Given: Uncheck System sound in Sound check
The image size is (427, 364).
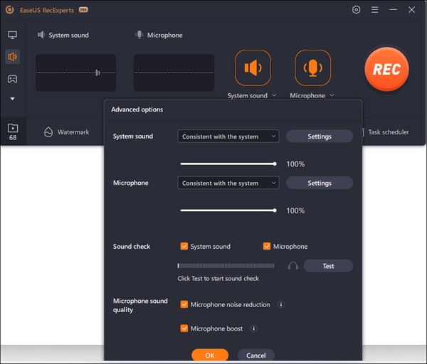Looking at the screenshot, I should [184, 246].
